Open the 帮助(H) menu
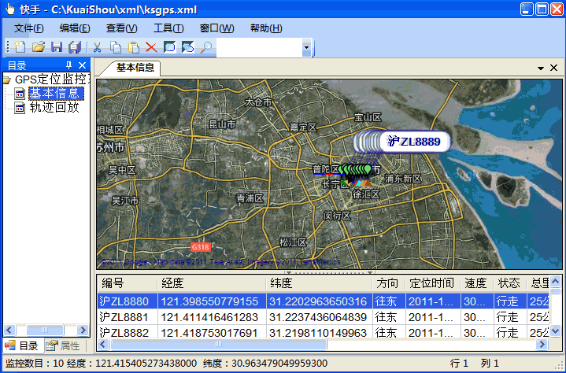The image size is (566, 373). tap(266, 28)
